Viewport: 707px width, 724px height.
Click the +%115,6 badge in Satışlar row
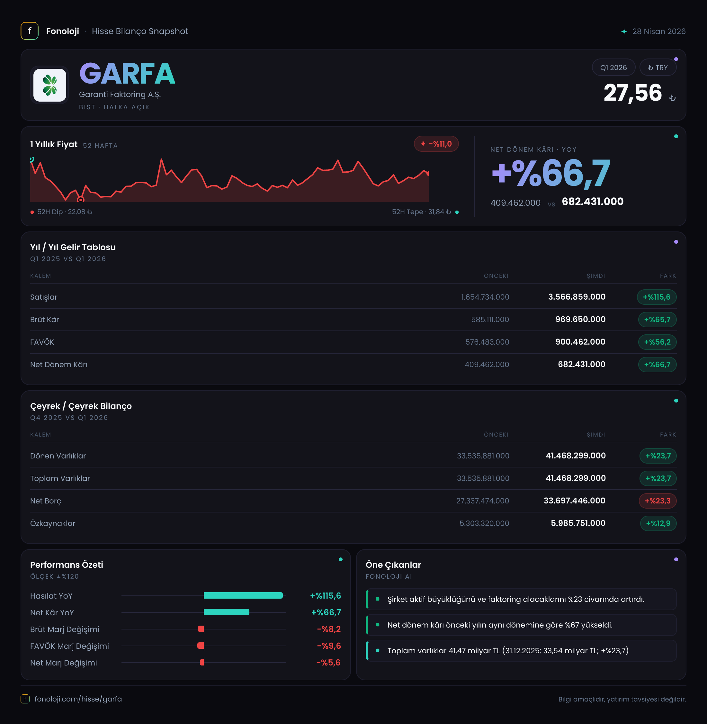coord(657,297)
